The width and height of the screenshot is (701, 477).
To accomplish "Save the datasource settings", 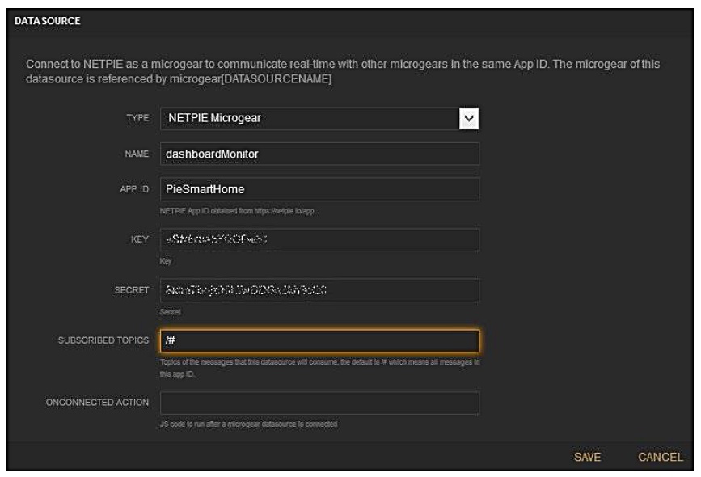I will tap(587, 458).
